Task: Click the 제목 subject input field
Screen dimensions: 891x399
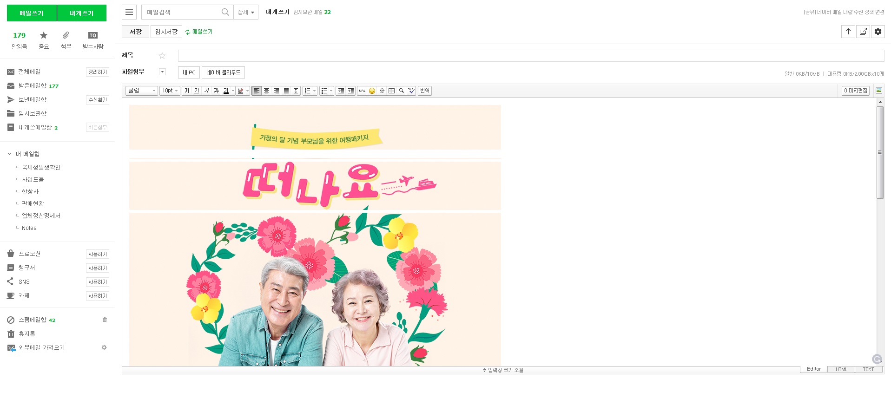Action: point(531,56)
